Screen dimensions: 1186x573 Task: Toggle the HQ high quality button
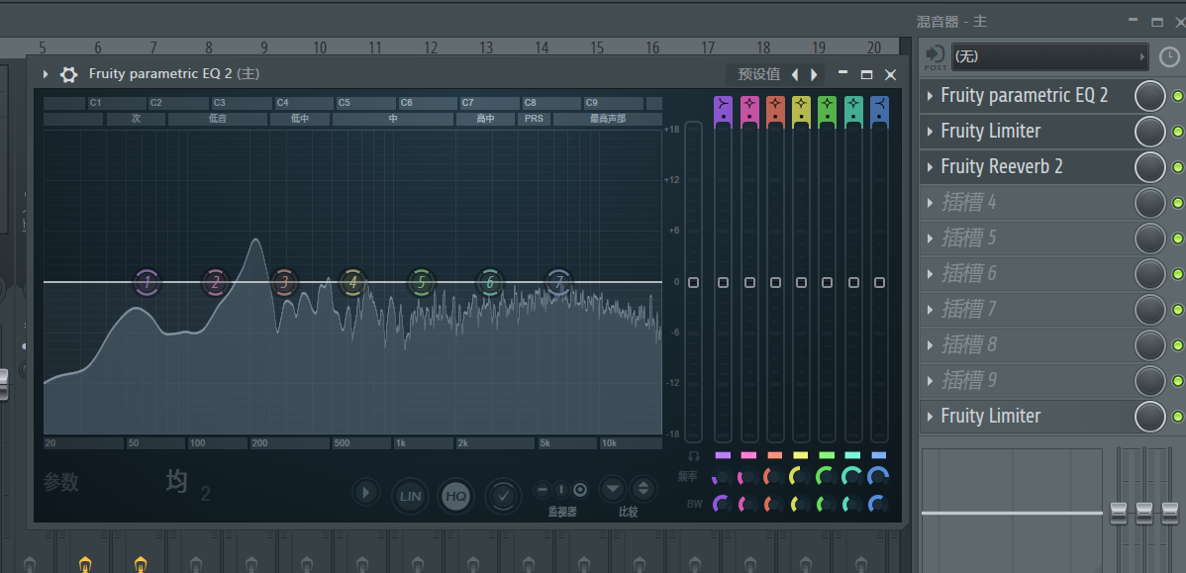click(456, 496)
